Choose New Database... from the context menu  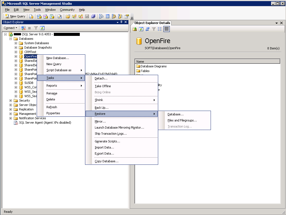click(61, 58)
